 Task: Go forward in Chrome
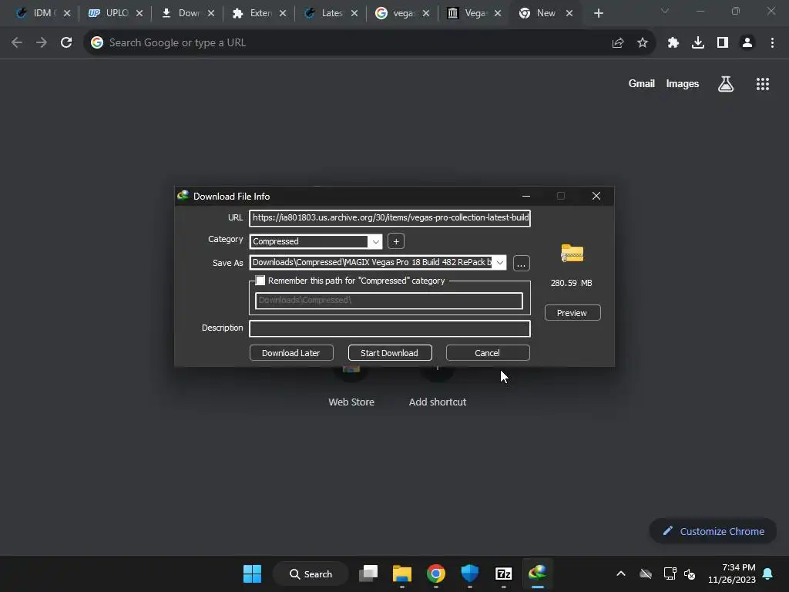click(42, 43)
